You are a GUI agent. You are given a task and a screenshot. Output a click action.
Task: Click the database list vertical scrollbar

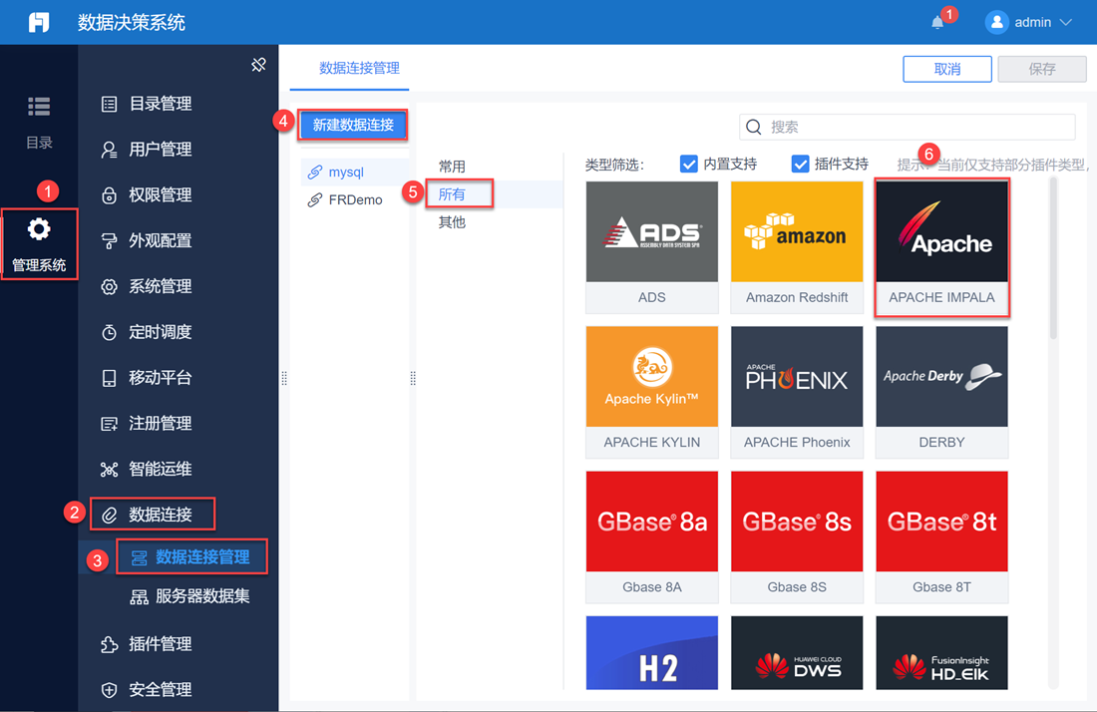tap(1054, 259)
